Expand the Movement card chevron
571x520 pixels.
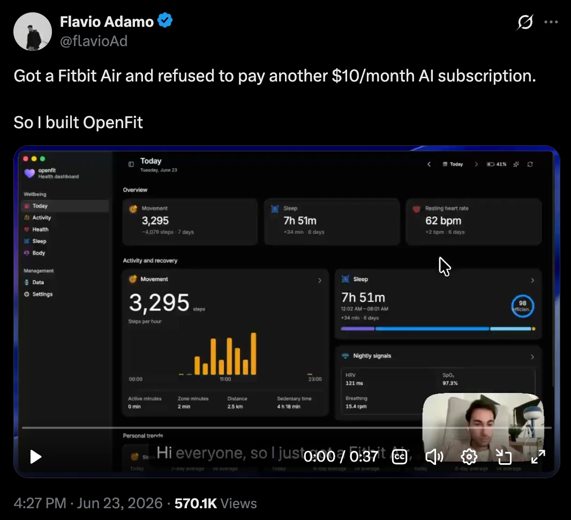(320, 280)
